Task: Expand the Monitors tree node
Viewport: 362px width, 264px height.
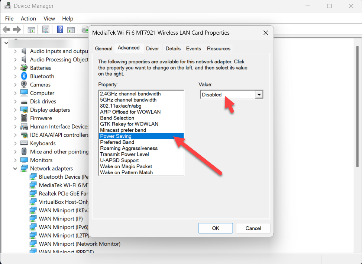Action: (x=15, y=160)
